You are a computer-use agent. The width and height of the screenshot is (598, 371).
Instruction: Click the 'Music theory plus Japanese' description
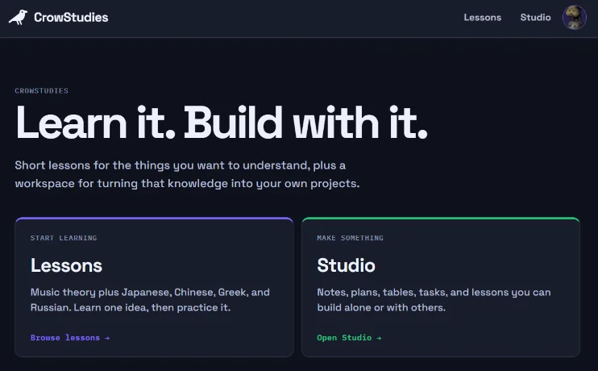coord(150,300)
